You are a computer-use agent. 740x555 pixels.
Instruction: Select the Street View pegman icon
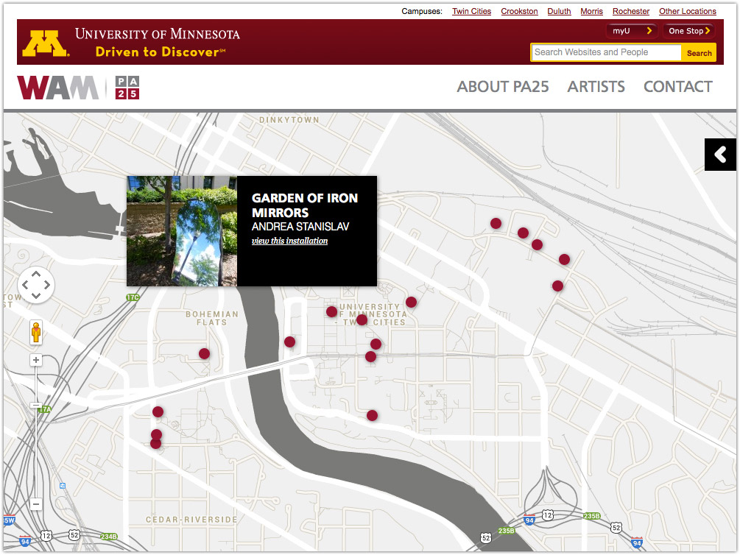pyautogui.click(x=36, y=332)
